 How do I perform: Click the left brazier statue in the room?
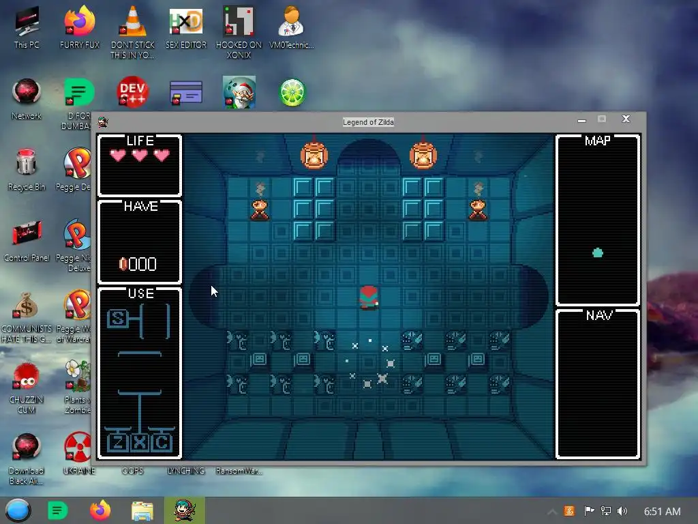tap(260, 210)
